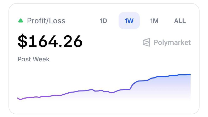Image resolution: width=208 pixels, height=117 pixels.
Task: Click the steep rise in the chart line
Action: [x=133, y=85]
